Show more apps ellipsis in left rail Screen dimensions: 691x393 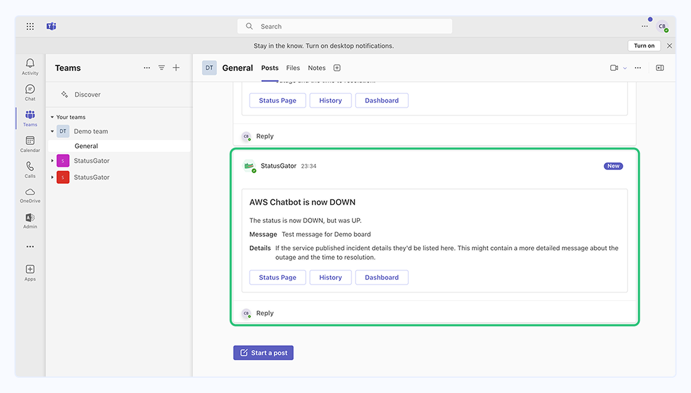pyautogui.click(x=30, y=247)
